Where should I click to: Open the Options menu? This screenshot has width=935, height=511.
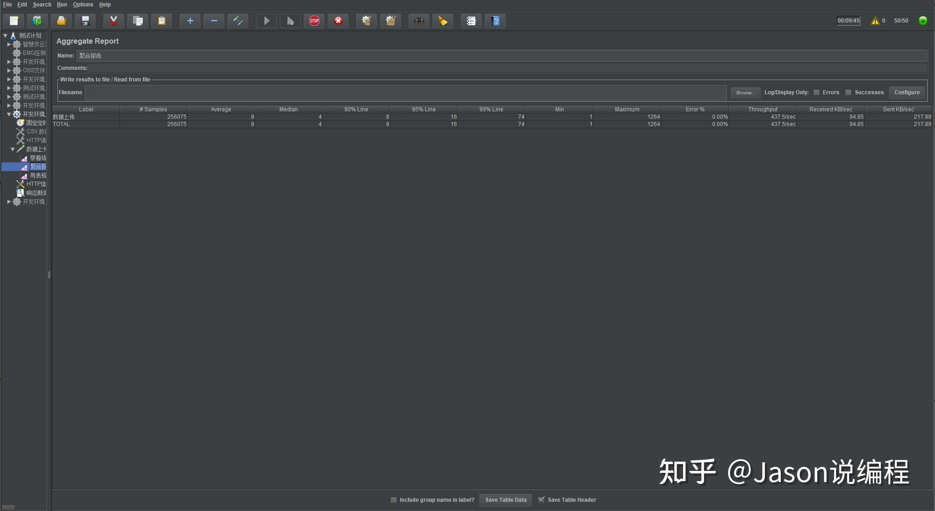point(83,5)
